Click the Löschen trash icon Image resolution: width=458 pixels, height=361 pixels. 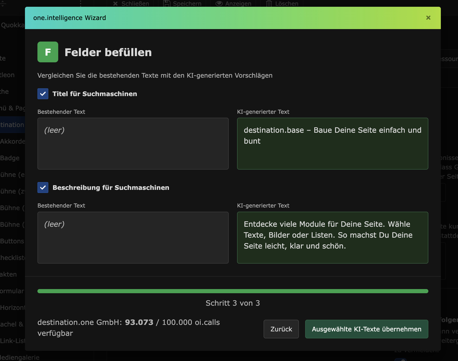pyautogui.click(x=269, y=4)
